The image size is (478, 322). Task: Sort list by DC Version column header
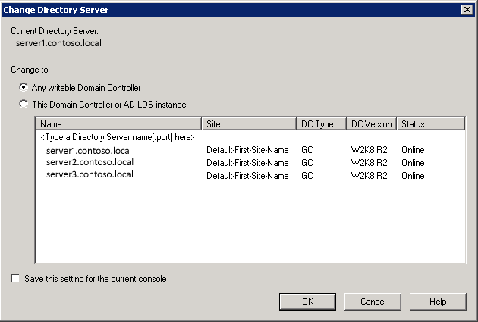(371, 123)
